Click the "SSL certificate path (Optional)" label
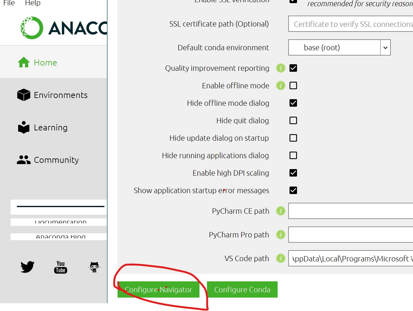The width and height of the screenshot is (413, 311). pyautogui.click(x=219, y=24)
